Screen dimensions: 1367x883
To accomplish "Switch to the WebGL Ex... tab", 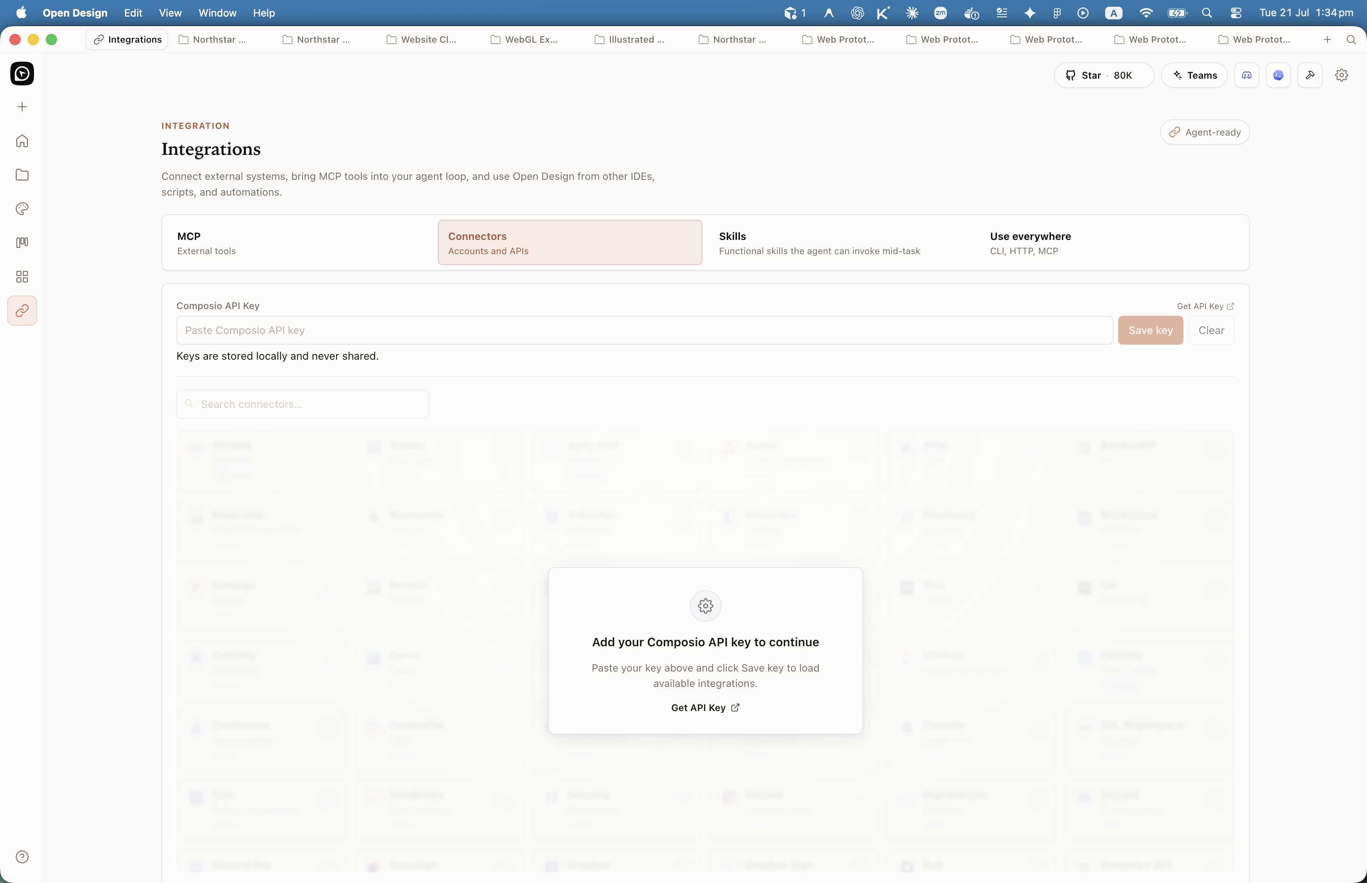I will [x=525, y=40].
